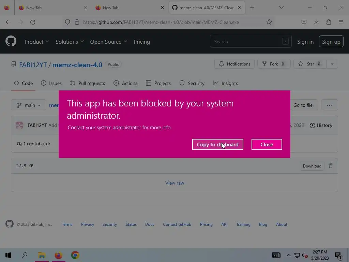The width and height of the screenshot is (349, 262).
Task: Open the Blog footer link
Action: pos(263,224)
